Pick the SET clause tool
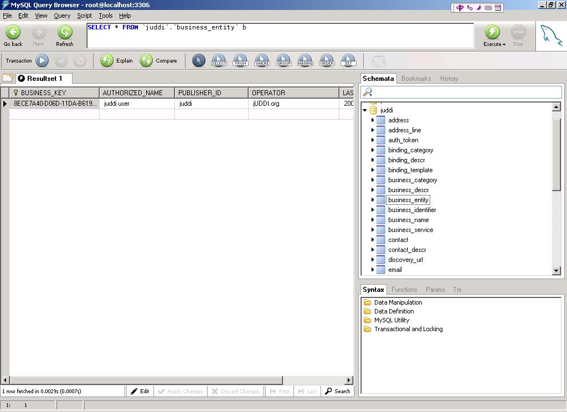The height and width of the screenshot is (412, 567). pos(348,60)
